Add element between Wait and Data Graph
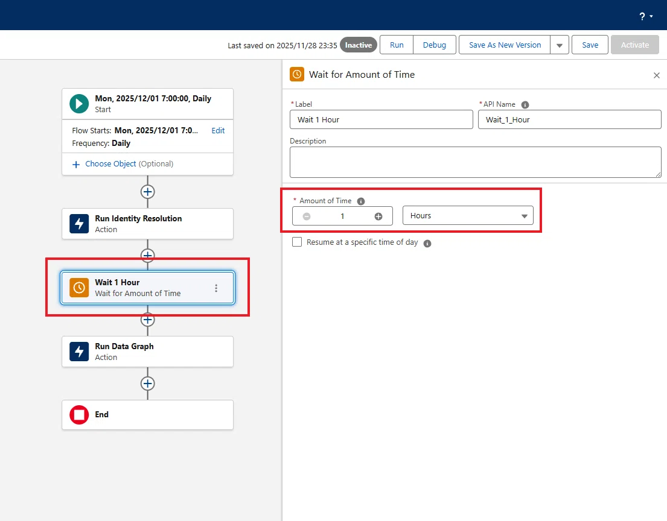The width and height of the screenshot is (667, 521). click(x=148, y=320)
